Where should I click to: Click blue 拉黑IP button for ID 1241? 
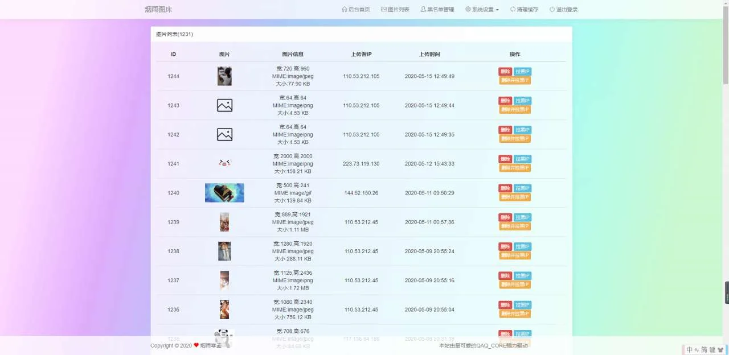pyautogui.click(x=522, y=159)
